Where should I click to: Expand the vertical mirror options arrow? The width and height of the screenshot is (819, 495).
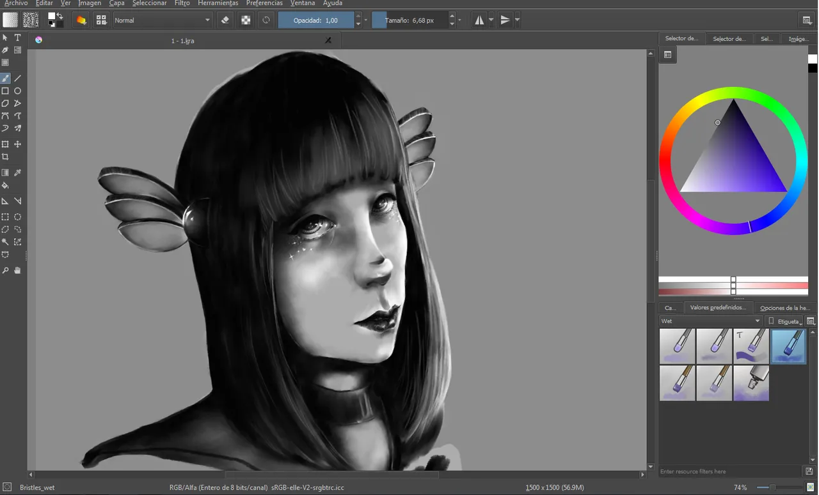pos(517,20)
